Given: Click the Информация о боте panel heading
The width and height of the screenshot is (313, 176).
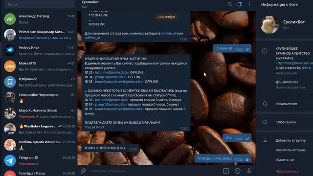Looking at the screenshot, I should pos(279,4).
